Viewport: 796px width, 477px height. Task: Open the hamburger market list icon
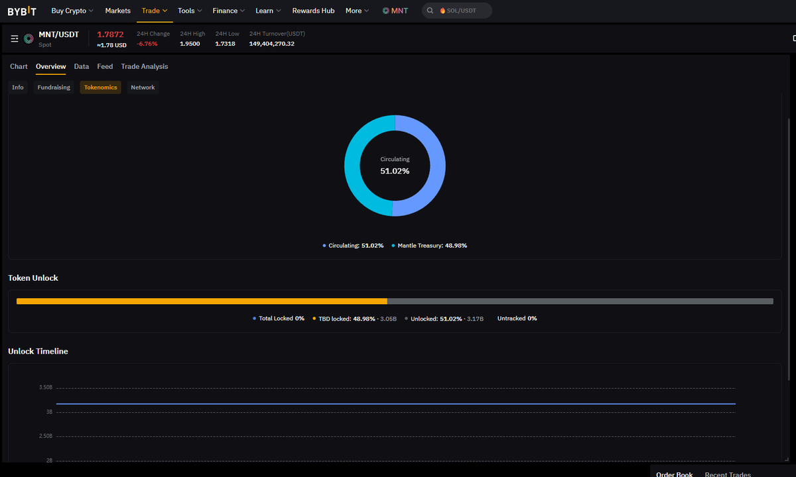(x=15, y=39)
